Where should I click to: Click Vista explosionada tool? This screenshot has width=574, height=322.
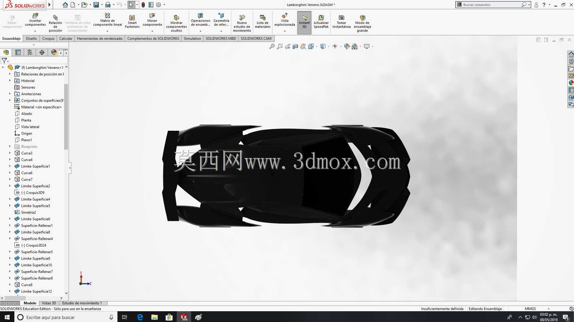[x=285, y=20]
